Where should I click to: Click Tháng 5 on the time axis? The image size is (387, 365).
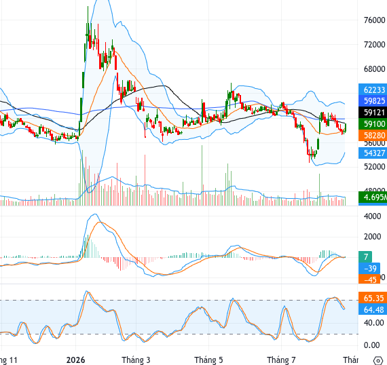(x=208, y=360)
